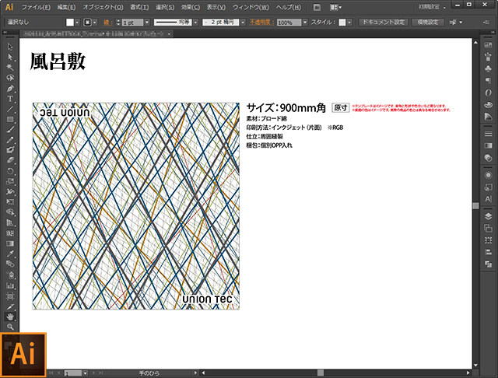Select the Line Segment tool

tap(10, 109)
